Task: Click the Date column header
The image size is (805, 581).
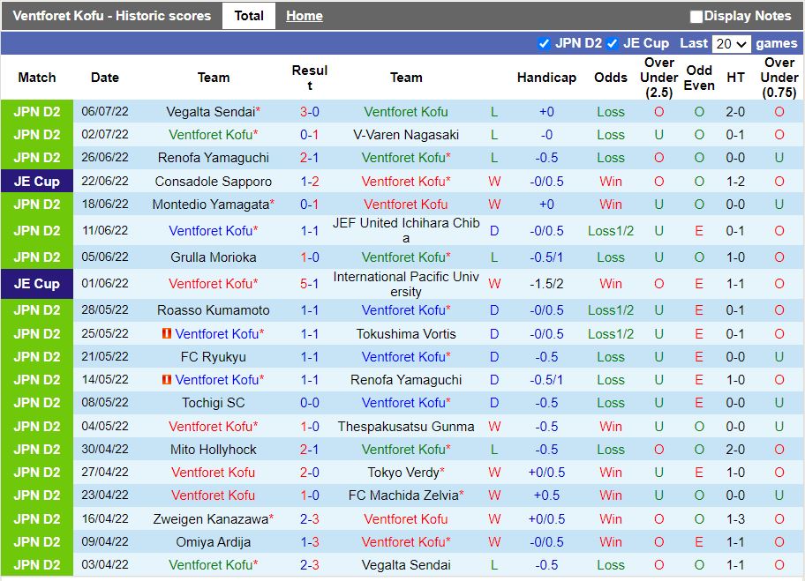Action: (104, 78)
